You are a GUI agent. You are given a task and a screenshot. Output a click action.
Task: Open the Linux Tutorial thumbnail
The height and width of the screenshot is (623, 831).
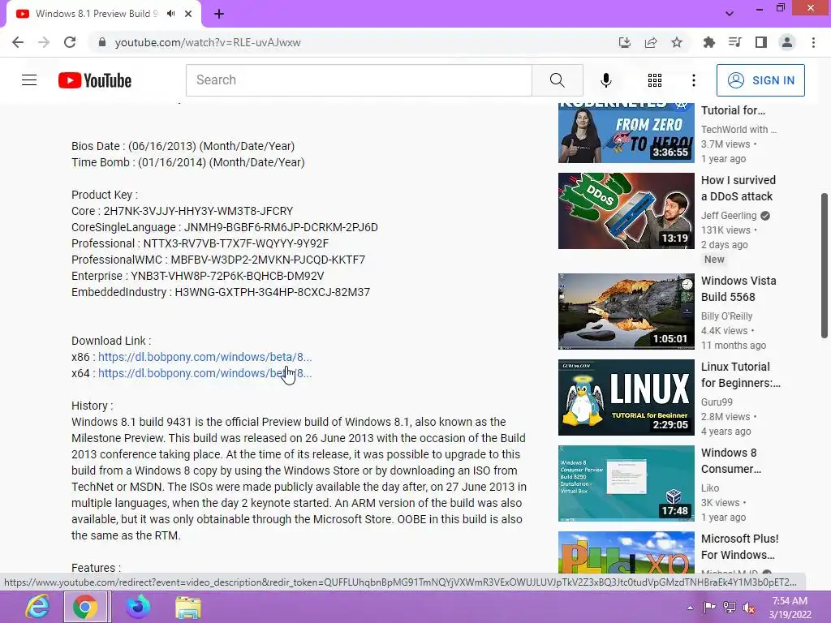[x=626, y=397]
